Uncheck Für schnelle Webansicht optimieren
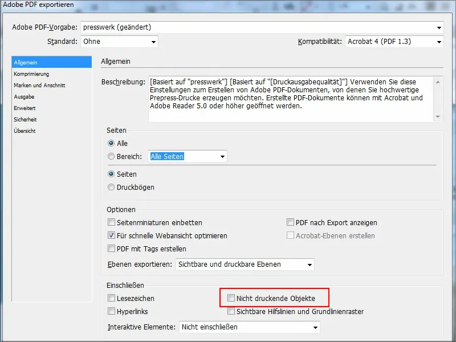 point(111,235)
